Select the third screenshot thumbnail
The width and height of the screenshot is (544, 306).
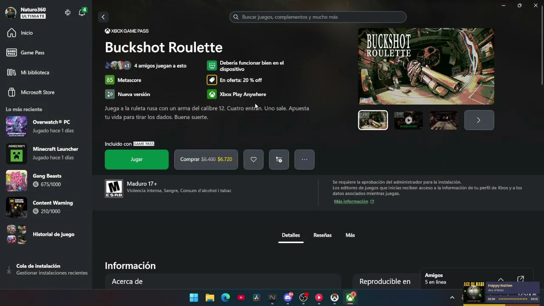click(x=444, y=120)
